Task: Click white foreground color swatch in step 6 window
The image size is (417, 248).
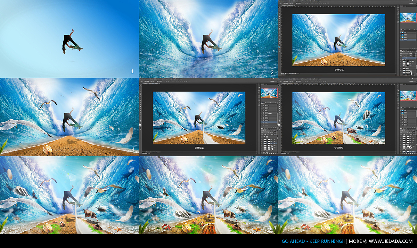Action: [x=279, y=125]
